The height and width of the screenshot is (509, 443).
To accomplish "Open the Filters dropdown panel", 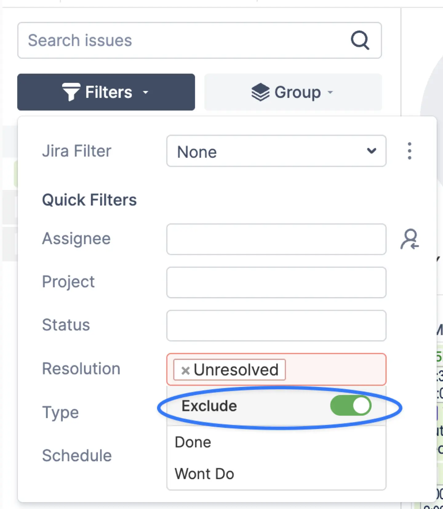I will point(106,92).
